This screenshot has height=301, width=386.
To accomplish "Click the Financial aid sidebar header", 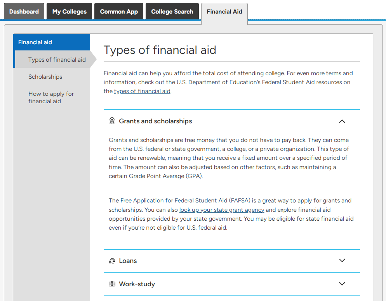I will pos(52,42).
